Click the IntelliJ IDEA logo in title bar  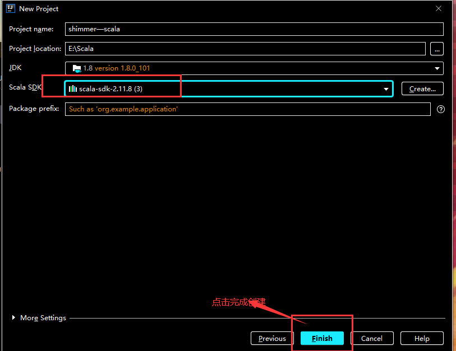coord(11,8)
